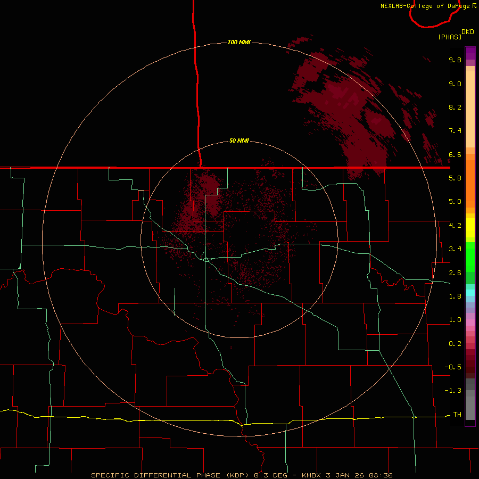Click the 7.4 scale value
Image resolution: width=479 pixels, height=479 pixels.
[455, 131]
